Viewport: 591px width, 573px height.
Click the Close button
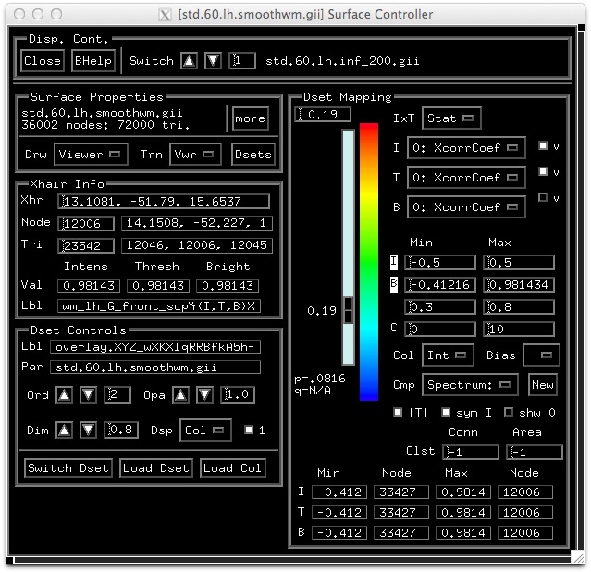[43, 61]
